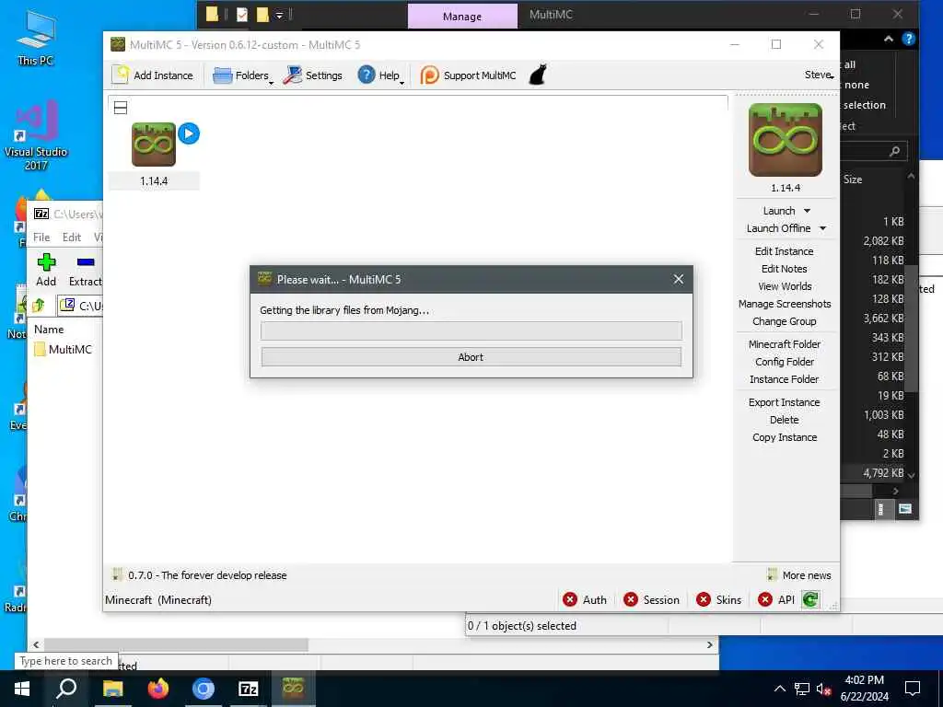The image size is (943, 707).
Task: Open the Instance Folder
Action: pos(785,378)
